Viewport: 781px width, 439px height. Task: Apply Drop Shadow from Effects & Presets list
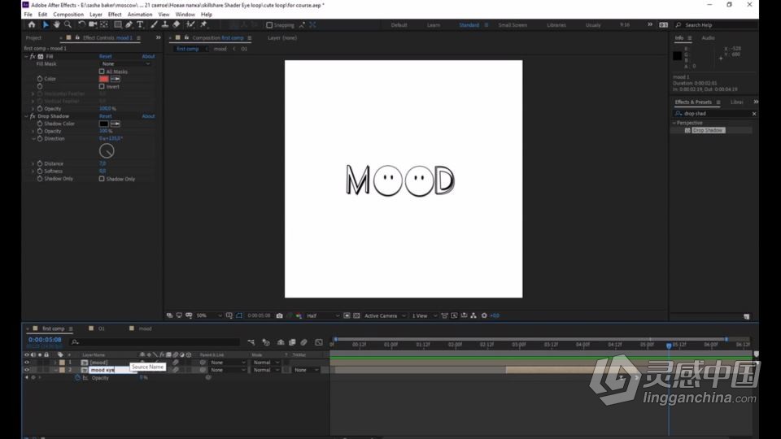pos(708,130)
